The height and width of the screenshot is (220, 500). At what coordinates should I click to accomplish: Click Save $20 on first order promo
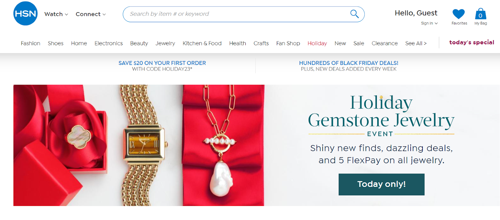tap(162, 66)
